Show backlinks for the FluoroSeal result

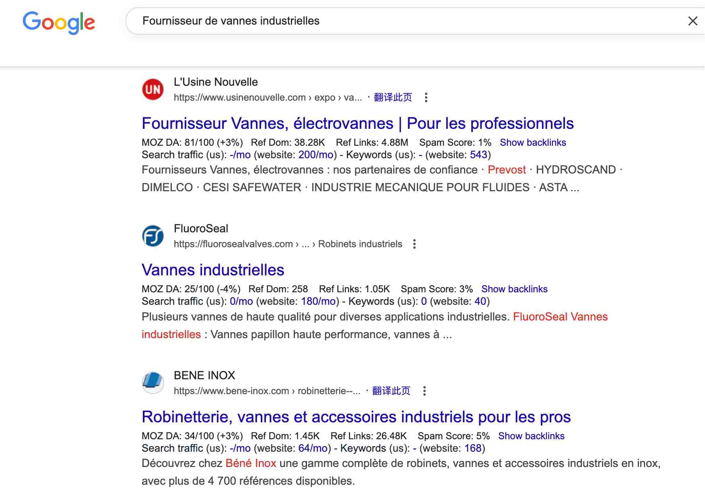coord(514,289)
